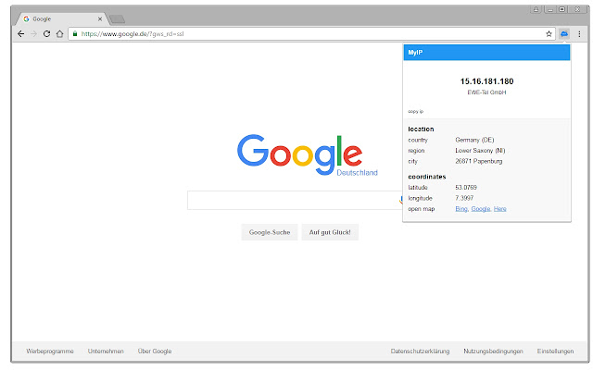Screen dimensions: 593x370
Task: Select the IP address 15.16.181.180
Action: [x=486, y=81]
